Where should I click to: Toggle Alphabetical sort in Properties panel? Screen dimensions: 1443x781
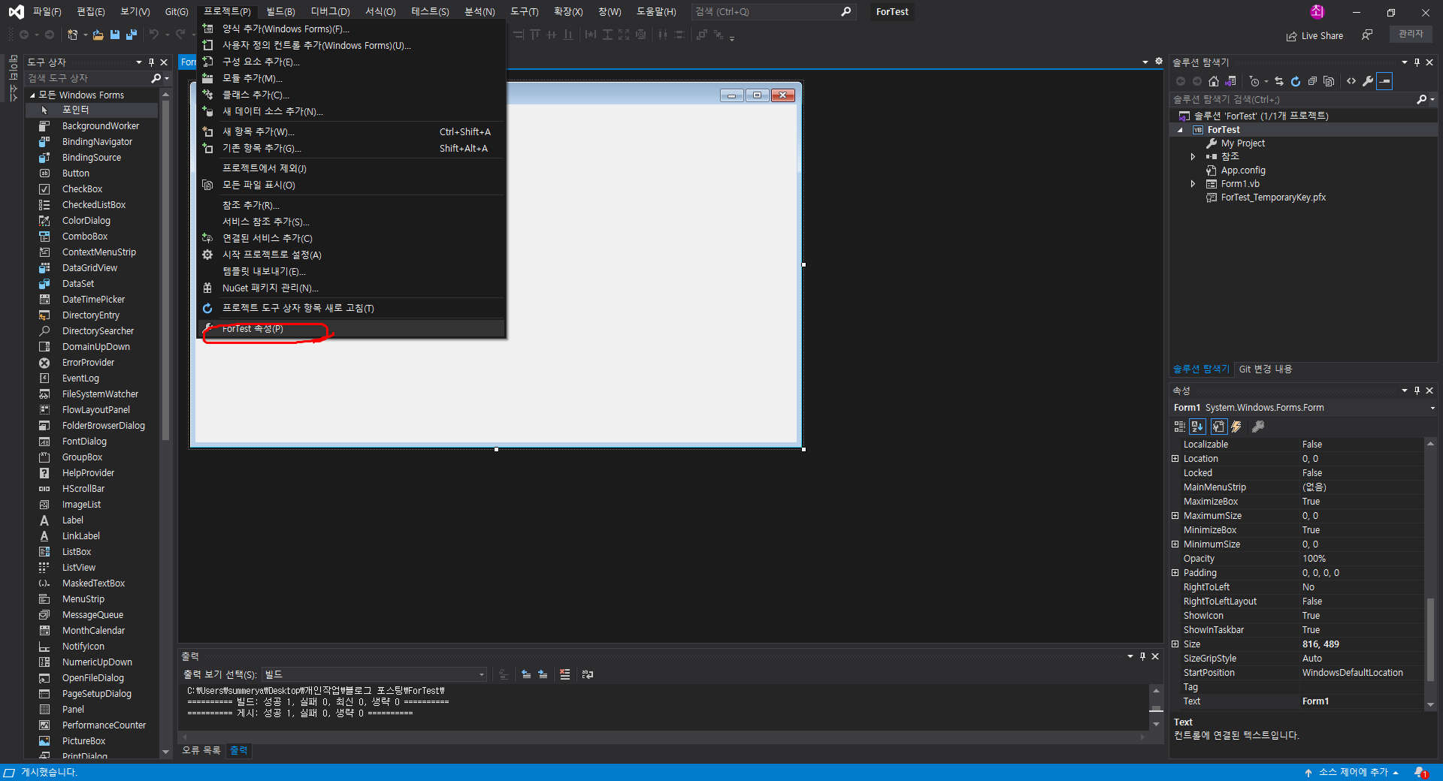pyautogui.click(x=1198, y=427)
